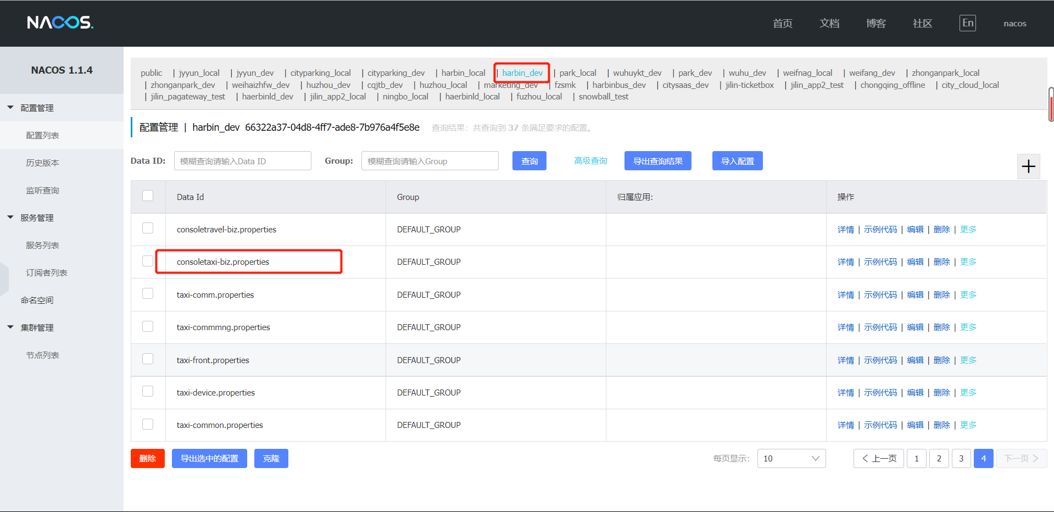The image size is (1054, 512).
Task: Click the blue 查询 search button
Action: [x=529, y=161]
